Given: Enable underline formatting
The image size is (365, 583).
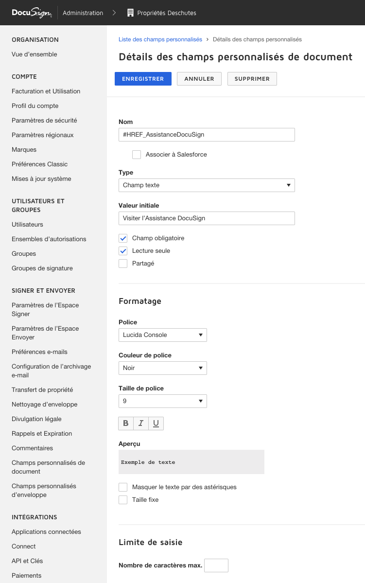Looking at the screenshot, I should tap(156, 423).
